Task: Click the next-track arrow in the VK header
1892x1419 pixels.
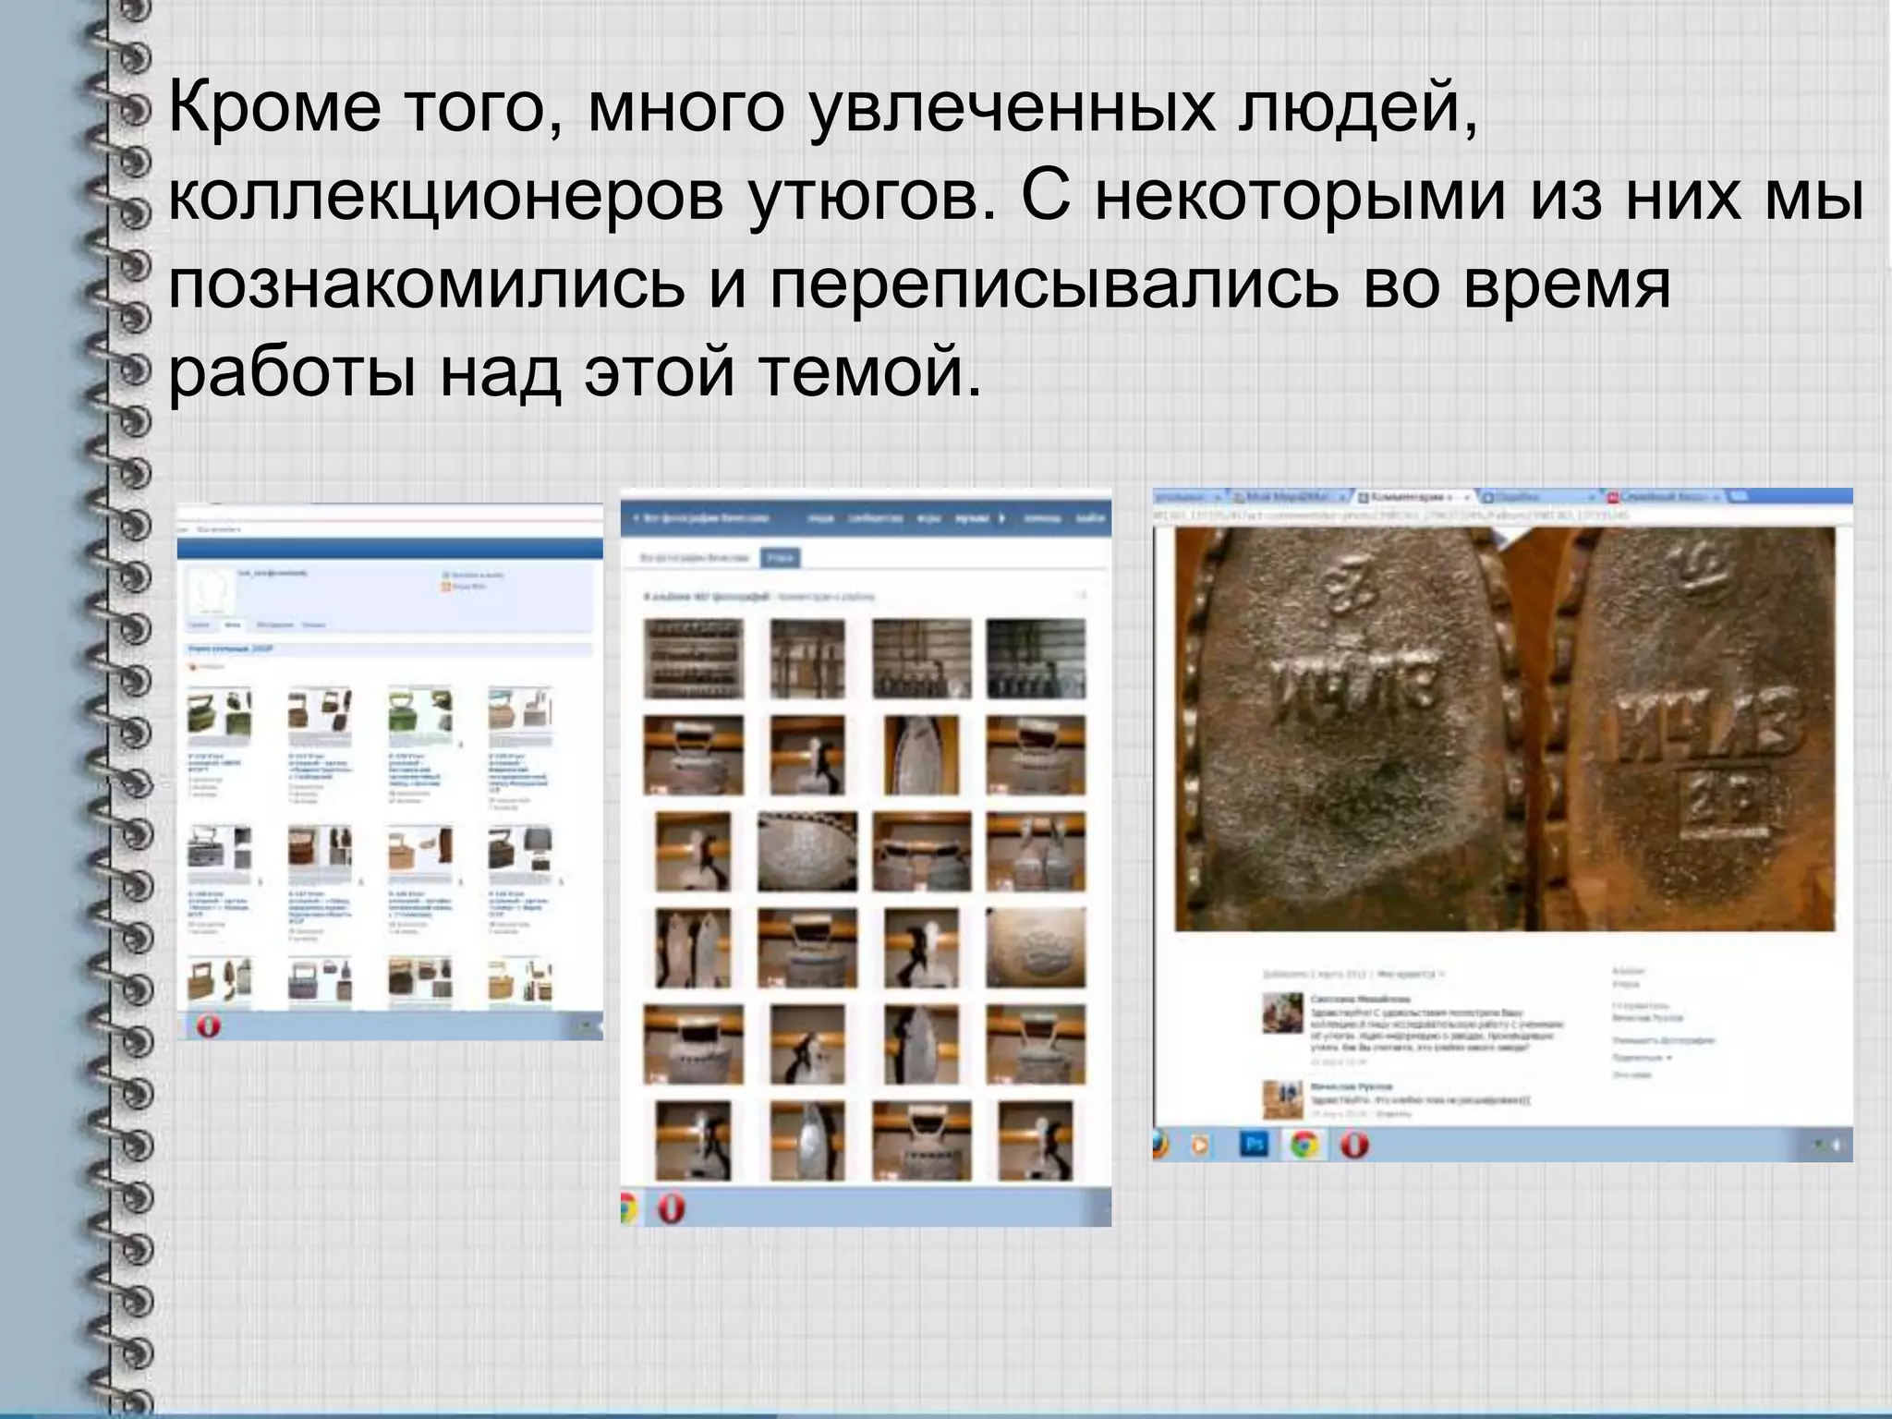Action: (x=1001, y=518)
